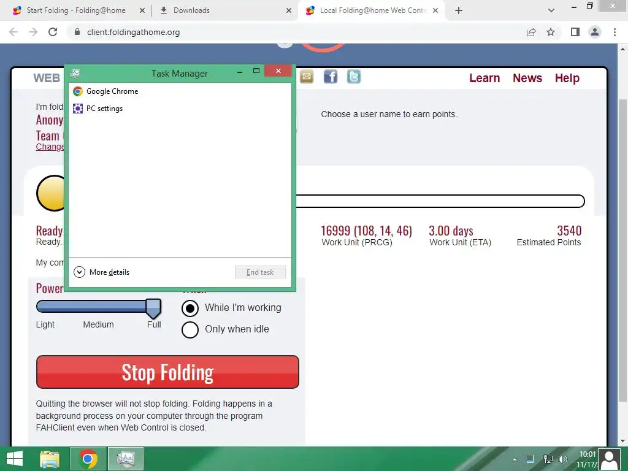
Task: Minimize the Task Manager window
Action: point(240,72)
